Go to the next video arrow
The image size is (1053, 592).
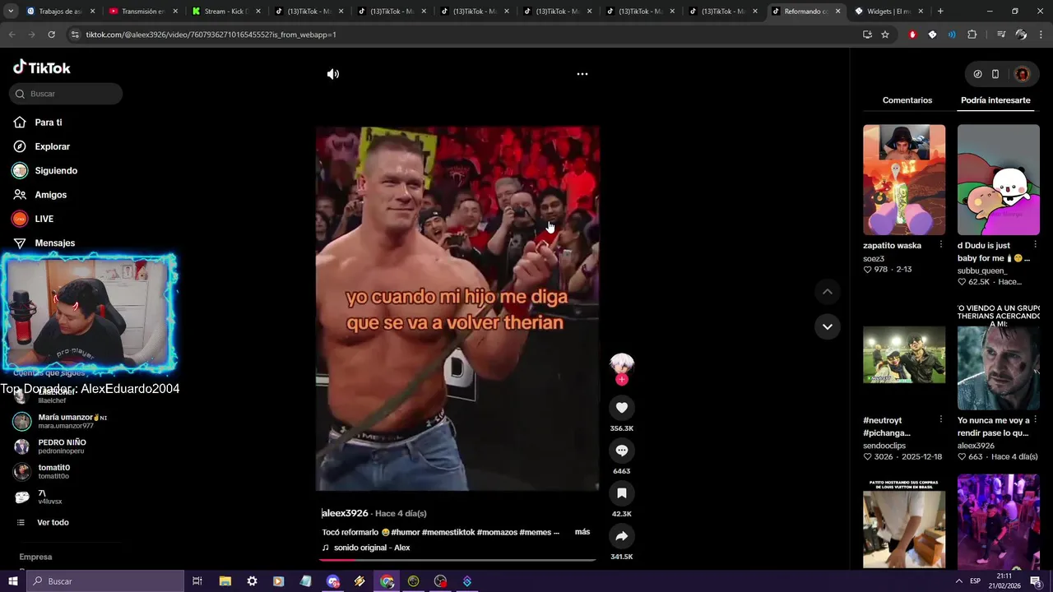click(828, 326)
